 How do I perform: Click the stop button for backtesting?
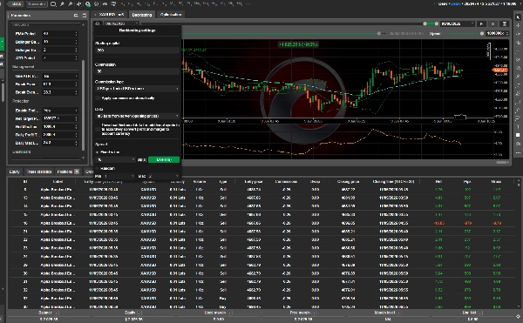(492, 24)
